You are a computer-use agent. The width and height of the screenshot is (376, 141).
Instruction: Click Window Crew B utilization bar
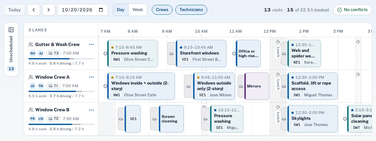[x=61, y=124]
